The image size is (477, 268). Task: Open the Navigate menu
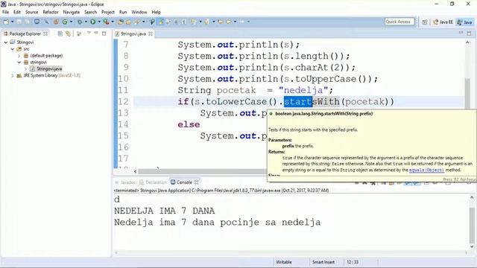[x=72, y=12]
